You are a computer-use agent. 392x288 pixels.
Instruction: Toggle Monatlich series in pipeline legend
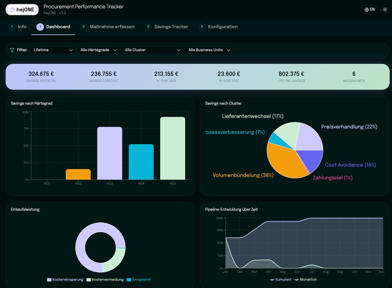306,279
